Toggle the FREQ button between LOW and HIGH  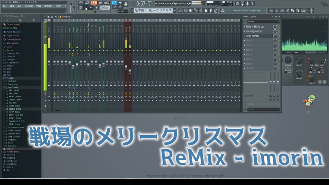(x=317, y=65)
